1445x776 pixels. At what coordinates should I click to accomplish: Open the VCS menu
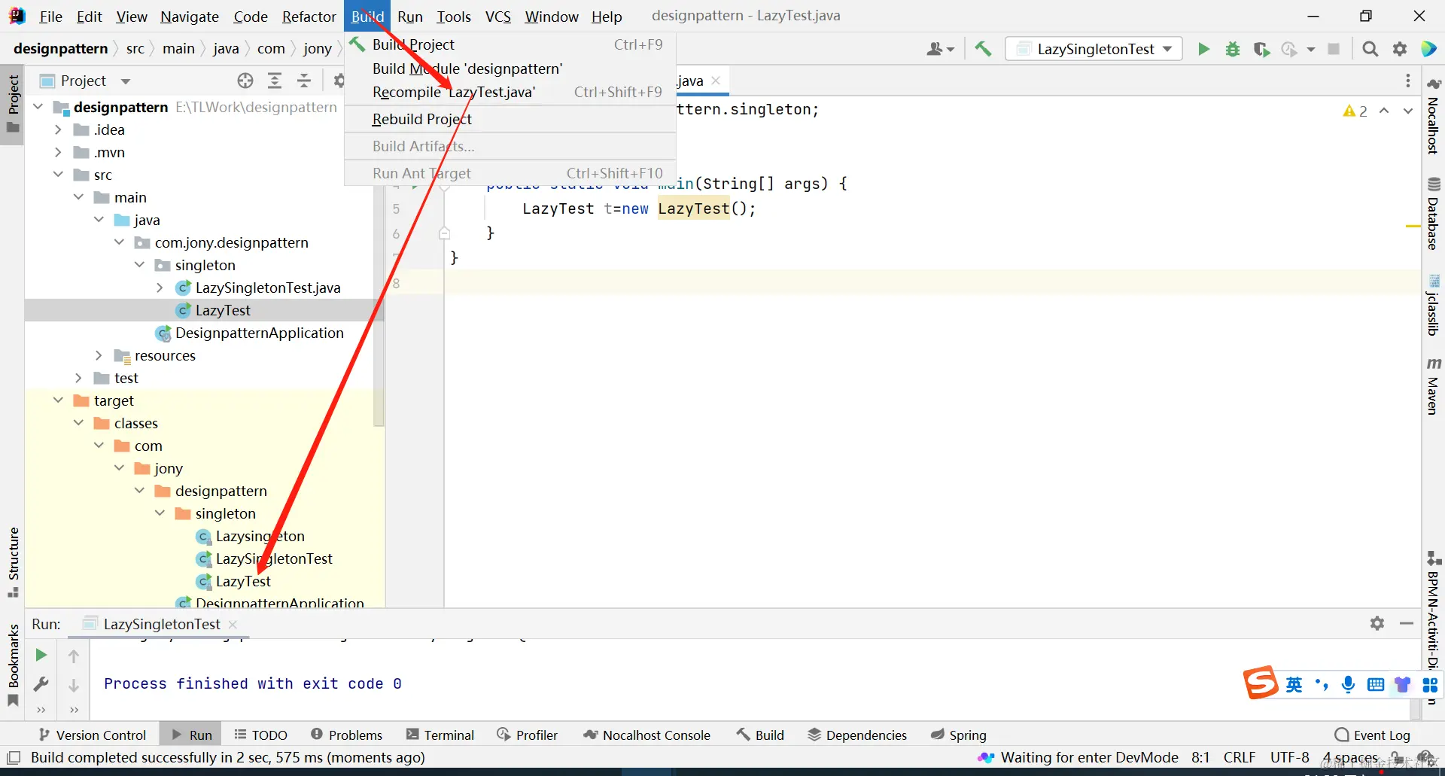pos(497,17)
